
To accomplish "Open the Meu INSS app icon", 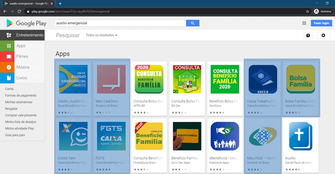I will (x=263, y=136).
